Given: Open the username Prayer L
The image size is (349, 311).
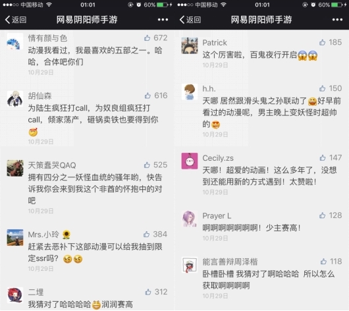Looking at the screenshot, I should point(217,215).
